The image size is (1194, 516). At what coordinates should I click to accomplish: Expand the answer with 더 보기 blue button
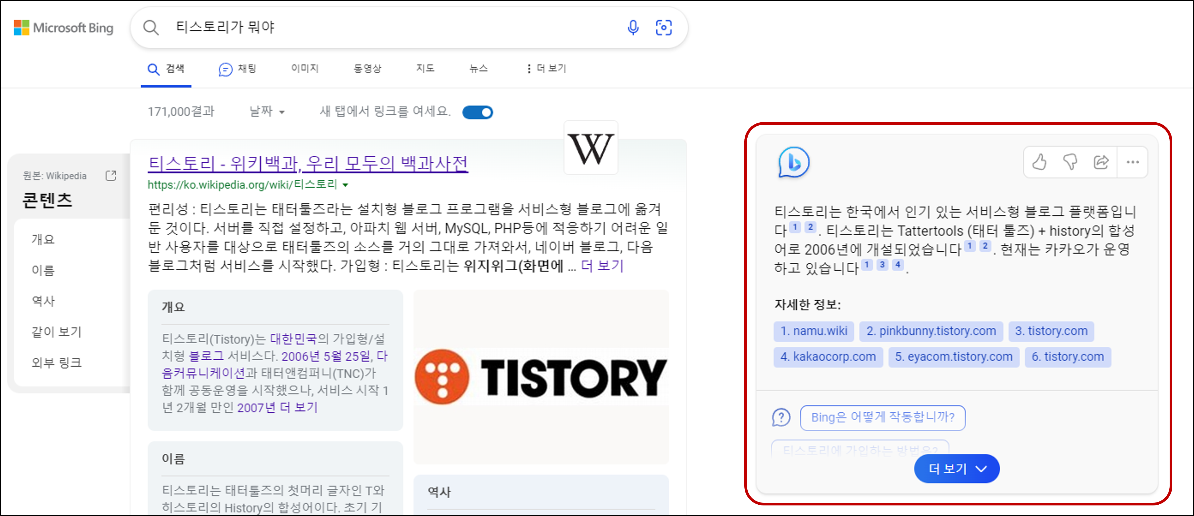(x=957, y=469)
